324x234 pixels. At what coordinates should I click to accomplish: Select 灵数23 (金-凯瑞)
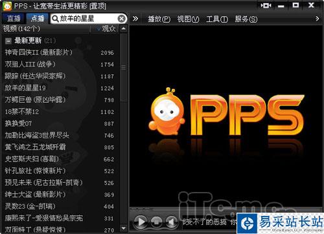pos(30,206)
